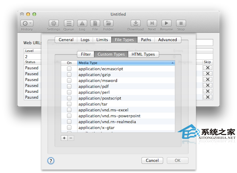Select application/vnd.ms-excel row text
The height and width of the screenshot is (173, 237).
tap(103, 110)
